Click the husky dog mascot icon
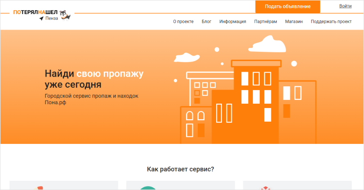This screenshot has width=364, height=190. point(65,16)
